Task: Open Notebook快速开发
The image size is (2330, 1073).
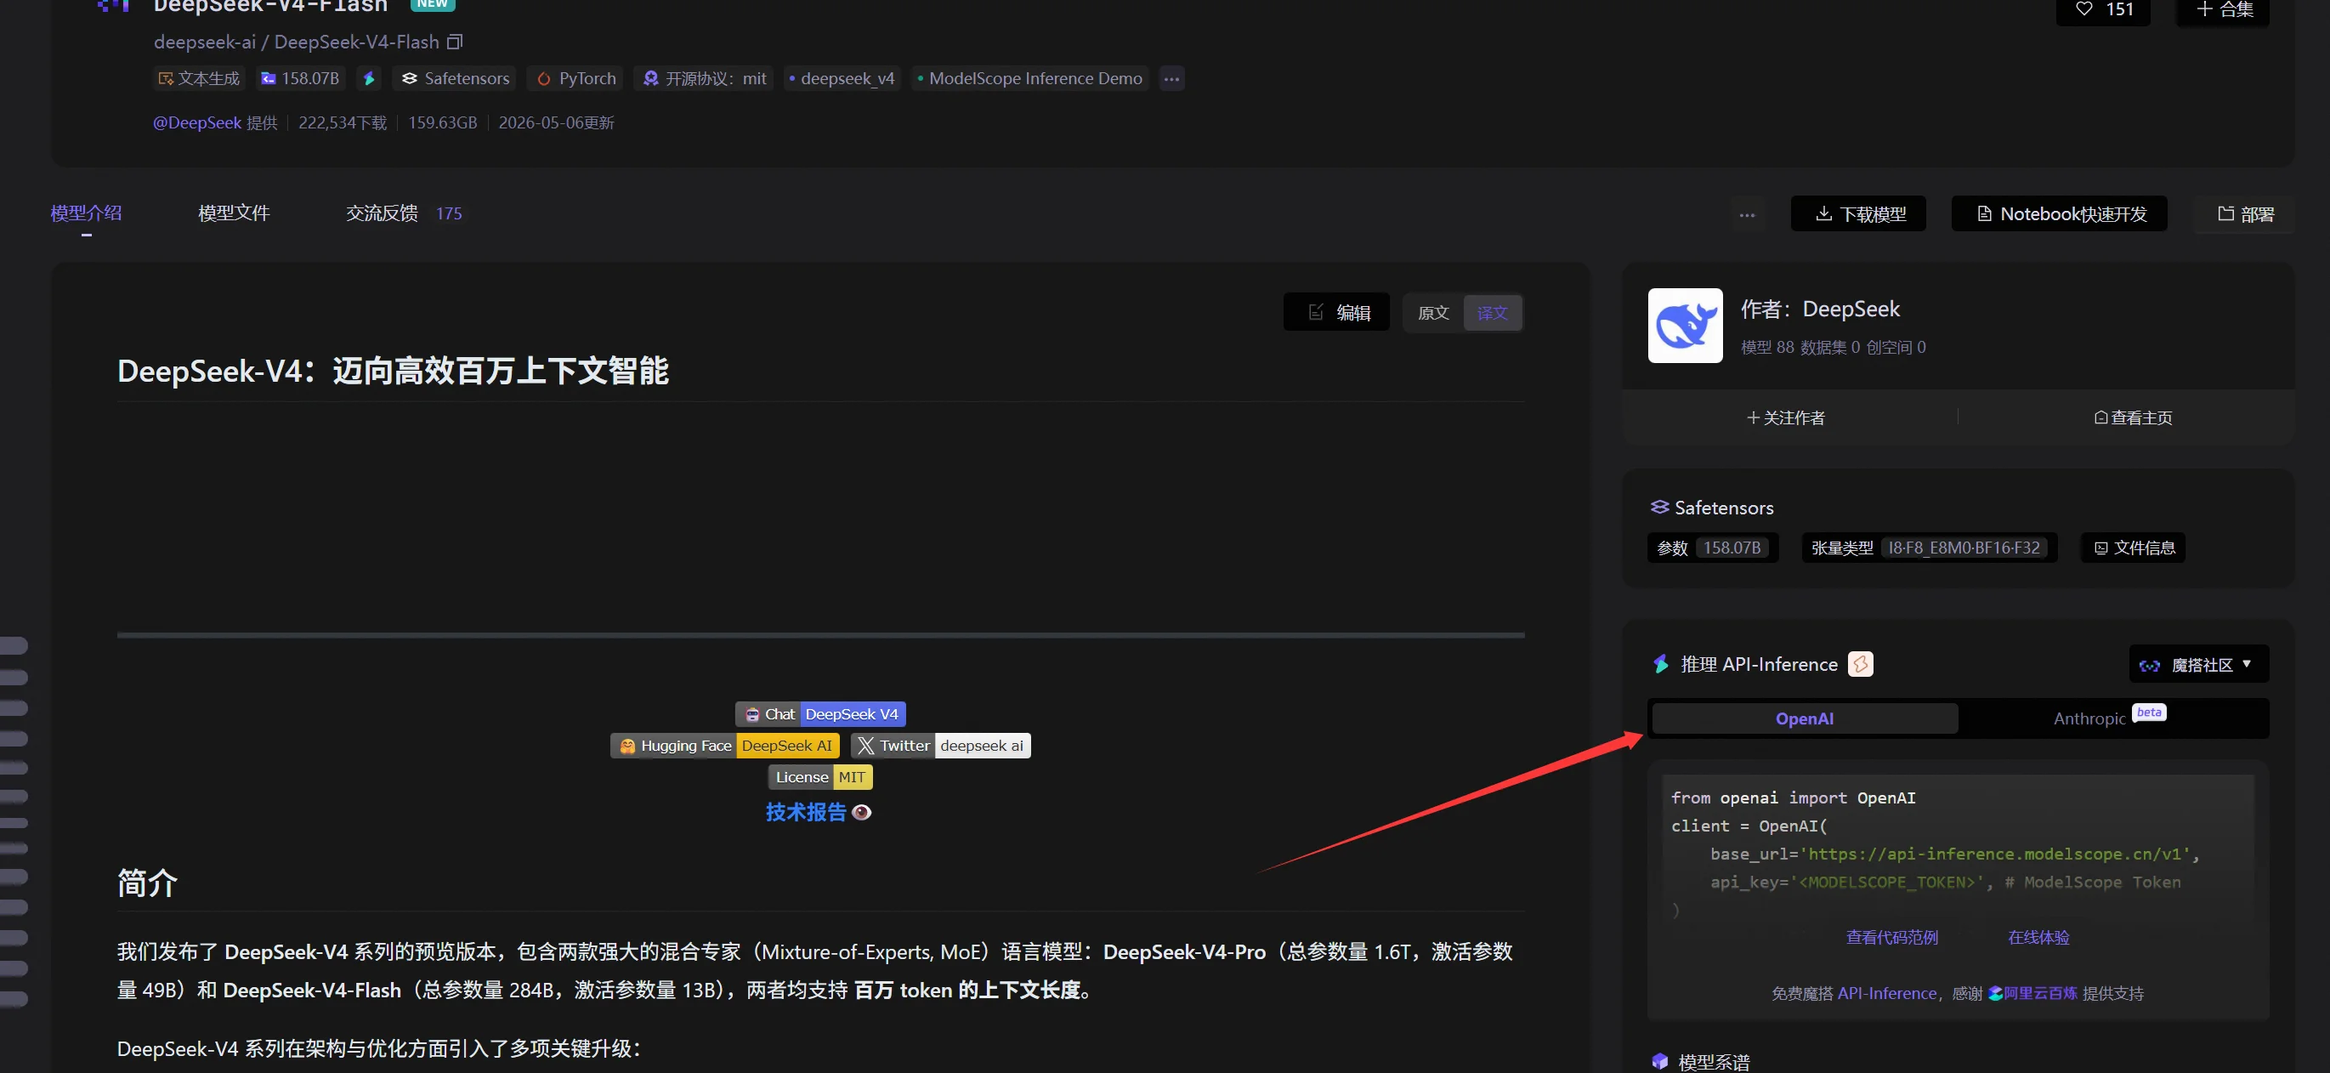Action: [x=2060, y=213]
